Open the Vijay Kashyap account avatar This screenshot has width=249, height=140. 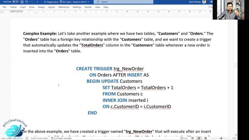pyautogui.click(x=204, y=2)
